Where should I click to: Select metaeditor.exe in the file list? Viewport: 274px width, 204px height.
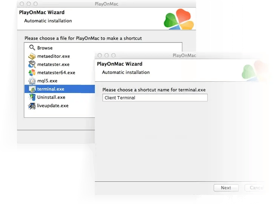(54, 56)
